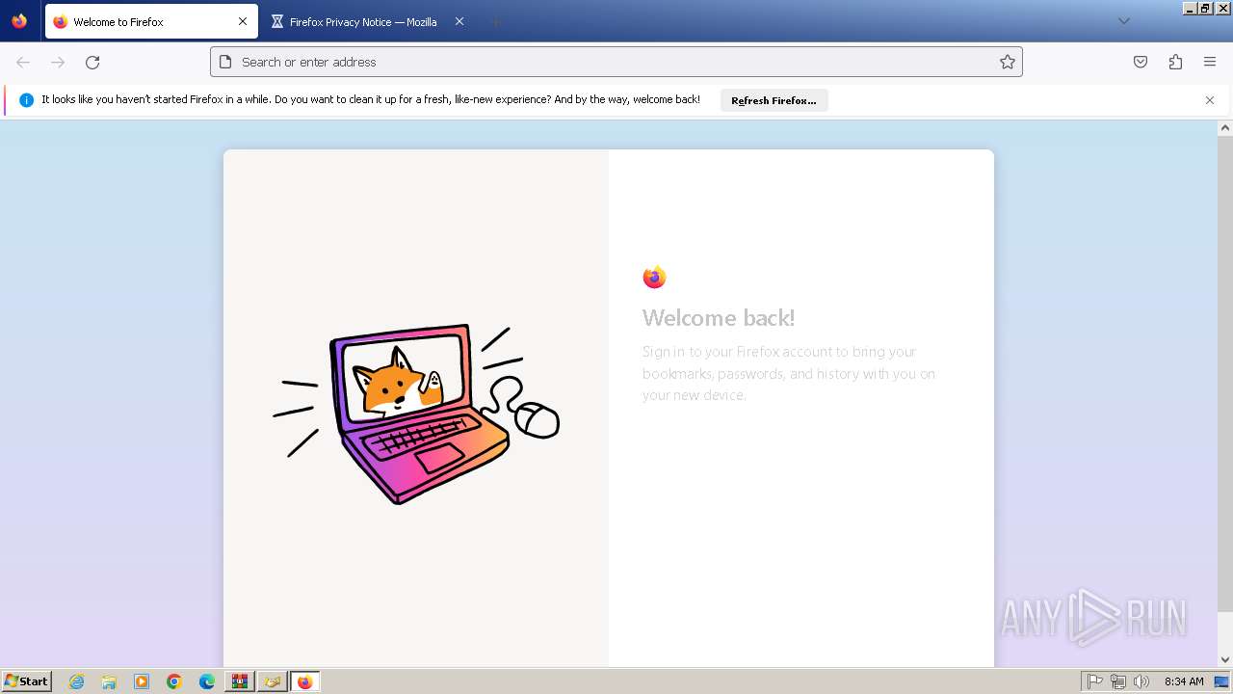Open the Firefox application menu

(x=1210, y=62)
